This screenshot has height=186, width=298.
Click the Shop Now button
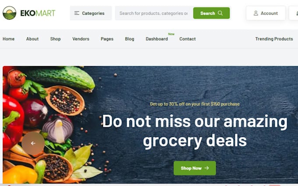[195, 168]
